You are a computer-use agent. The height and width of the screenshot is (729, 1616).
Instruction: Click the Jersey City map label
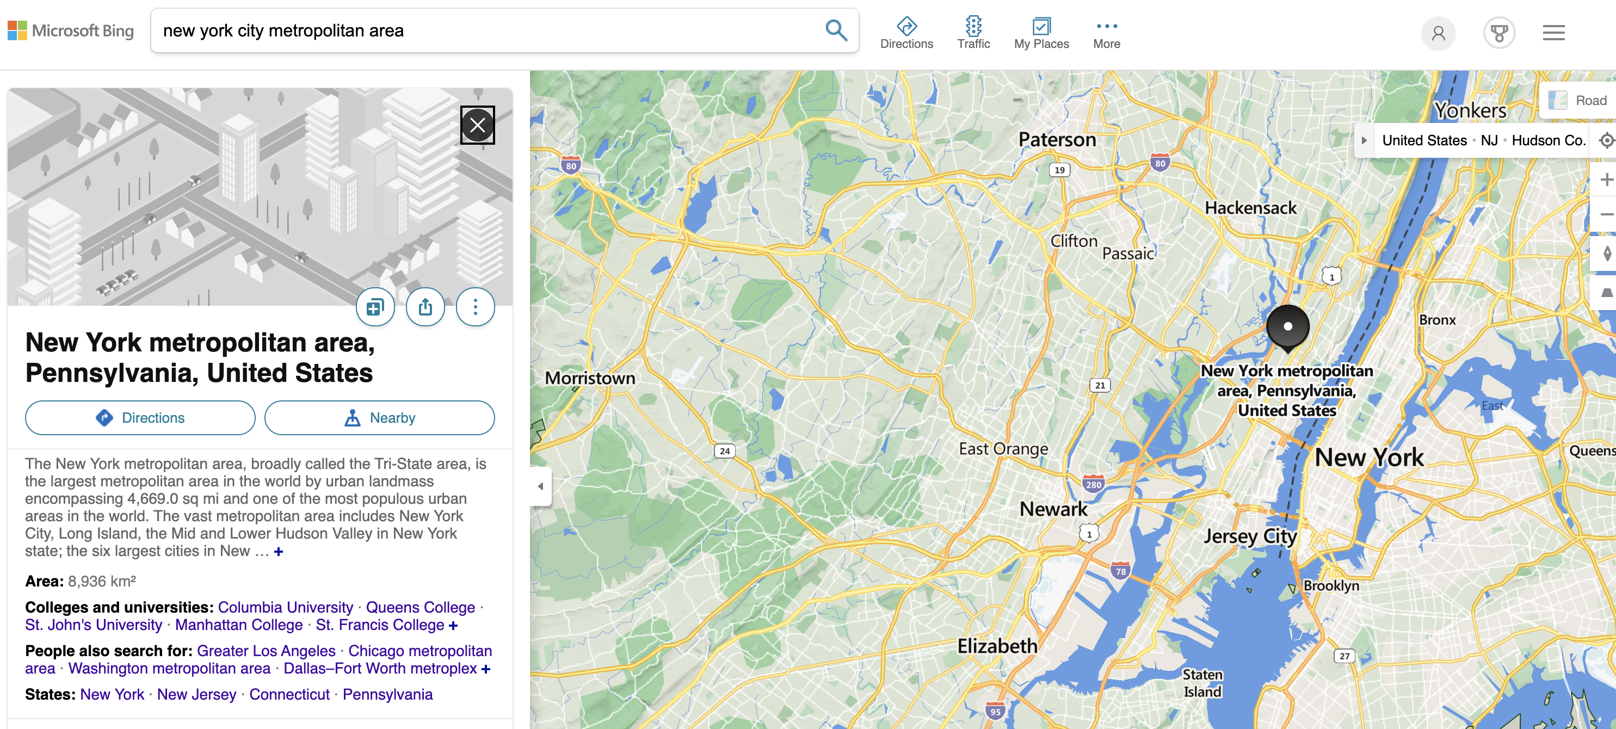(x=1250, y=537)
